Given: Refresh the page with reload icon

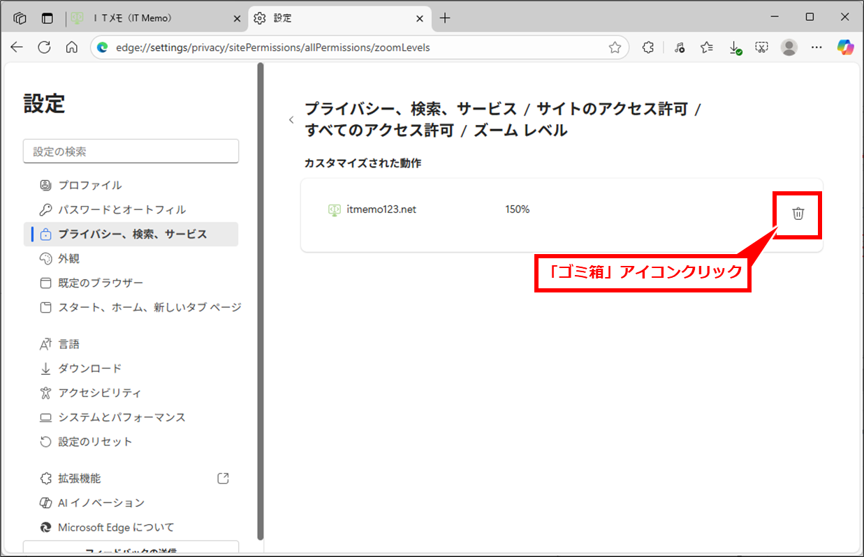Looking at the screenshot, I should (x=44, y=47).
